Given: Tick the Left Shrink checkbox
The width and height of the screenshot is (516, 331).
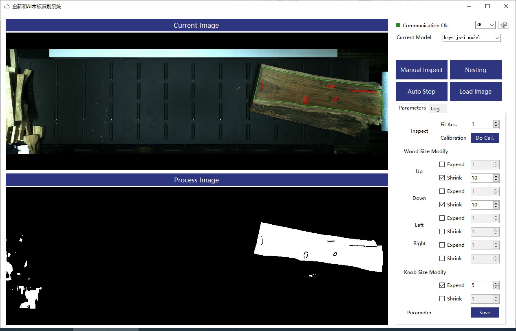Looking at the screenshot, I should click(442, 232).
